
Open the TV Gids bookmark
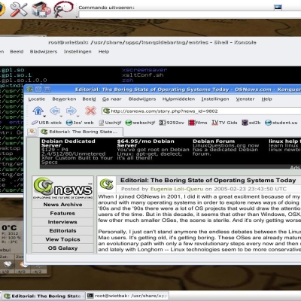(224, 123)
